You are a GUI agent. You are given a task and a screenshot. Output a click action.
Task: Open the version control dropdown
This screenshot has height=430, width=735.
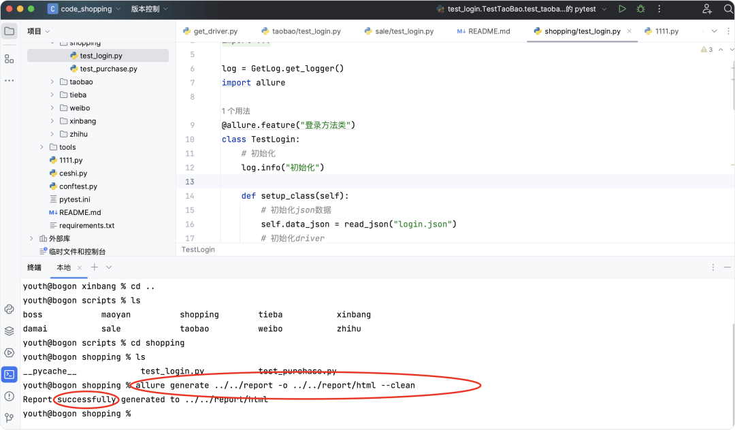(x=149, y=9)
